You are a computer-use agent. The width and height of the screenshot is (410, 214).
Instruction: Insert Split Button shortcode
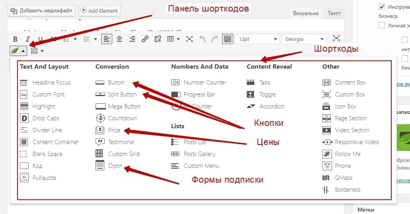coord(116,94)
